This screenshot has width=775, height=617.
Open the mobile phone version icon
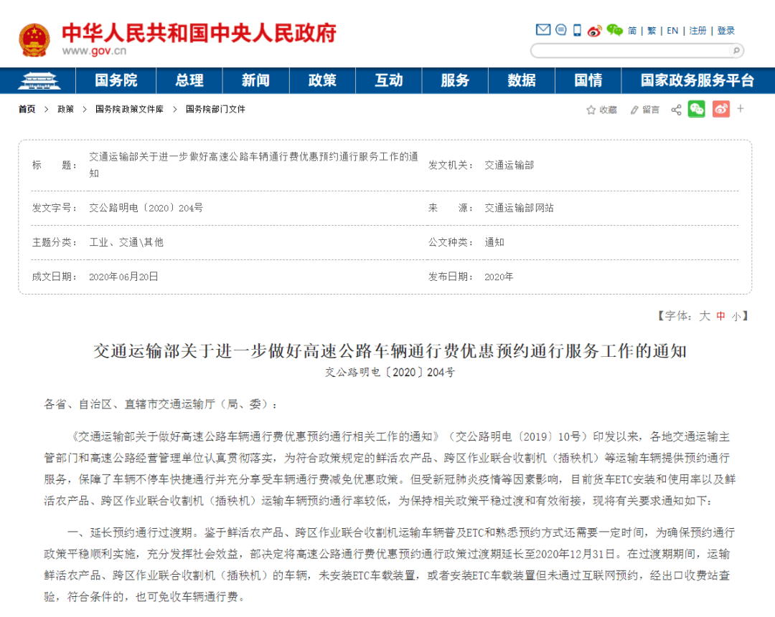[577, 30]
